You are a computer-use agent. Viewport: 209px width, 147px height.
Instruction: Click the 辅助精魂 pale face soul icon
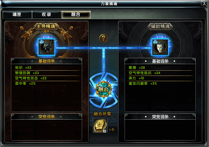[x=160, y=47]
